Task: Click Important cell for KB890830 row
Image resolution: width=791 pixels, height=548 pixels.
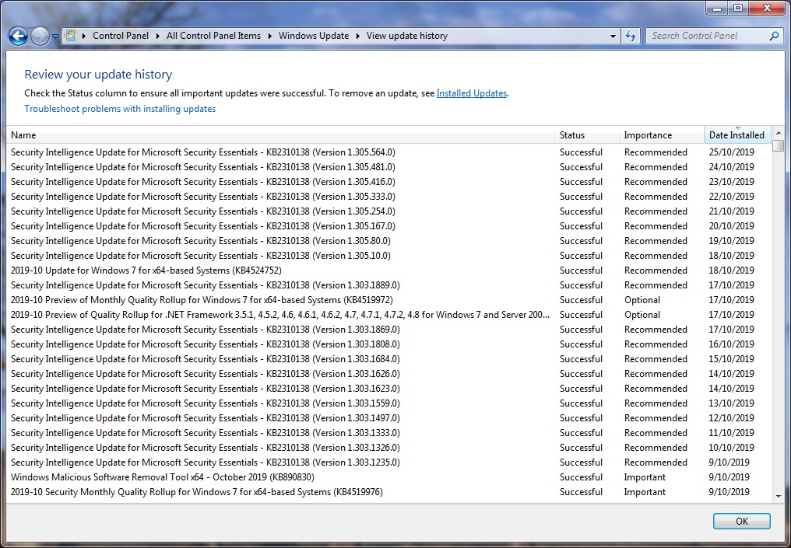Action: 645,477
